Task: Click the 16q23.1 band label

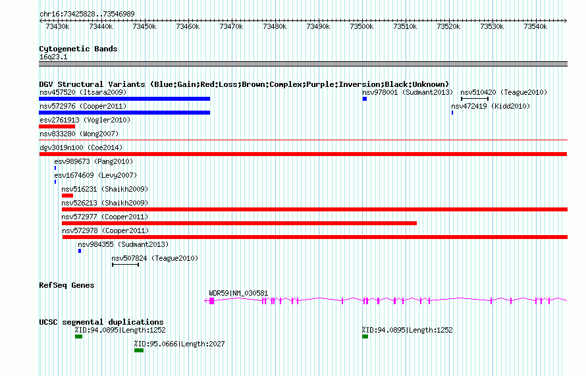Action: (53, 57)
